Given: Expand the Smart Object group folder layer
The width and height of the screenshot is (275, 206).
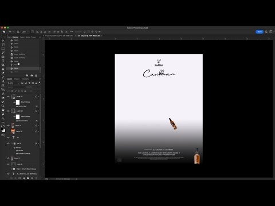Looking at the screenshot, I should [11, 169].
